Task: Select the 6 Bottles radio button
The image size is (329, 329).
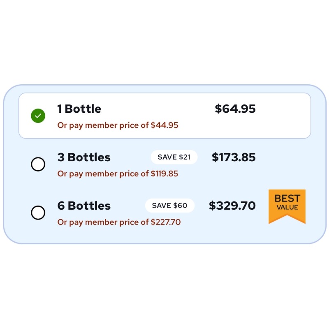Action: (38, 213)
